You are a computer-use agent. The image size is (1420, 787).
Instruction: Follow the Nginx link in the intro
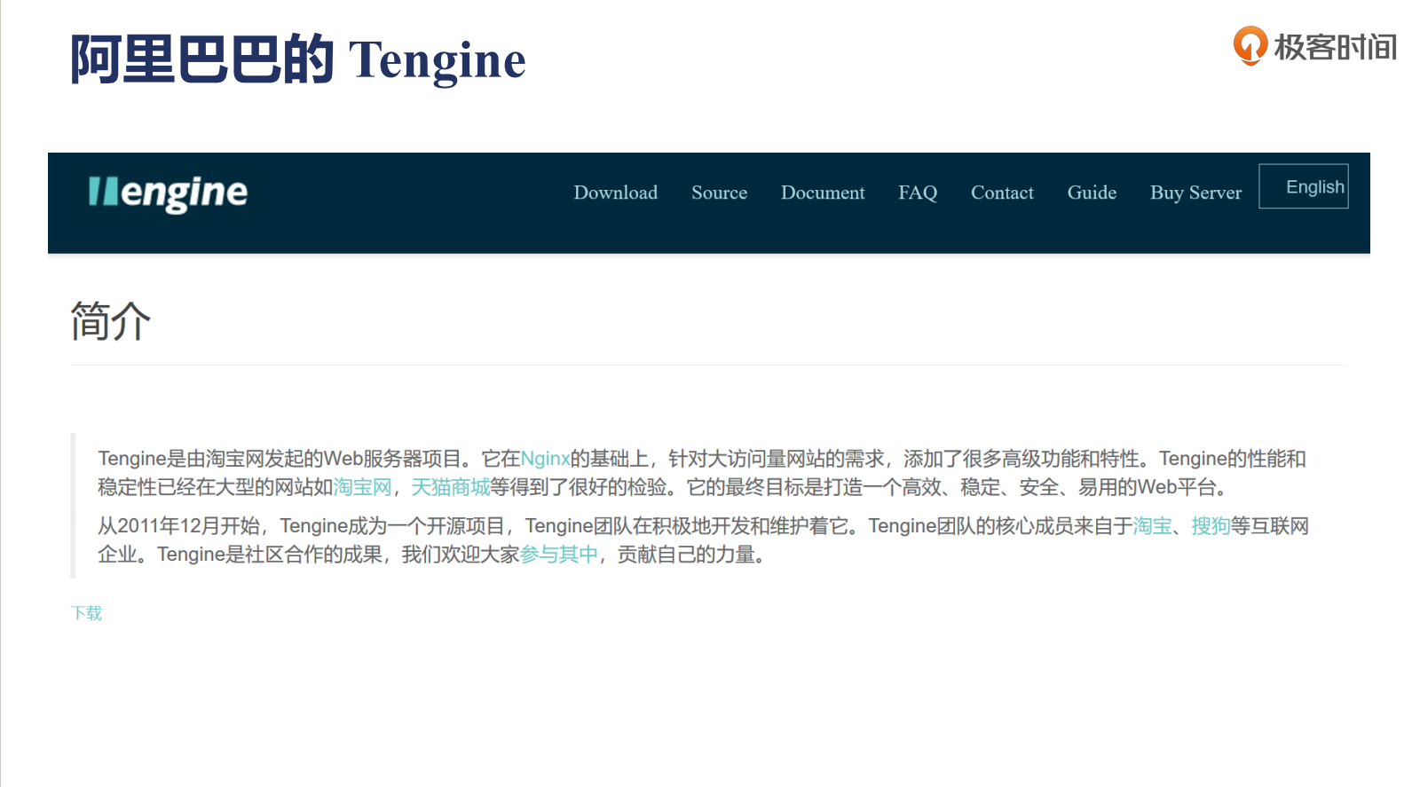545,459
